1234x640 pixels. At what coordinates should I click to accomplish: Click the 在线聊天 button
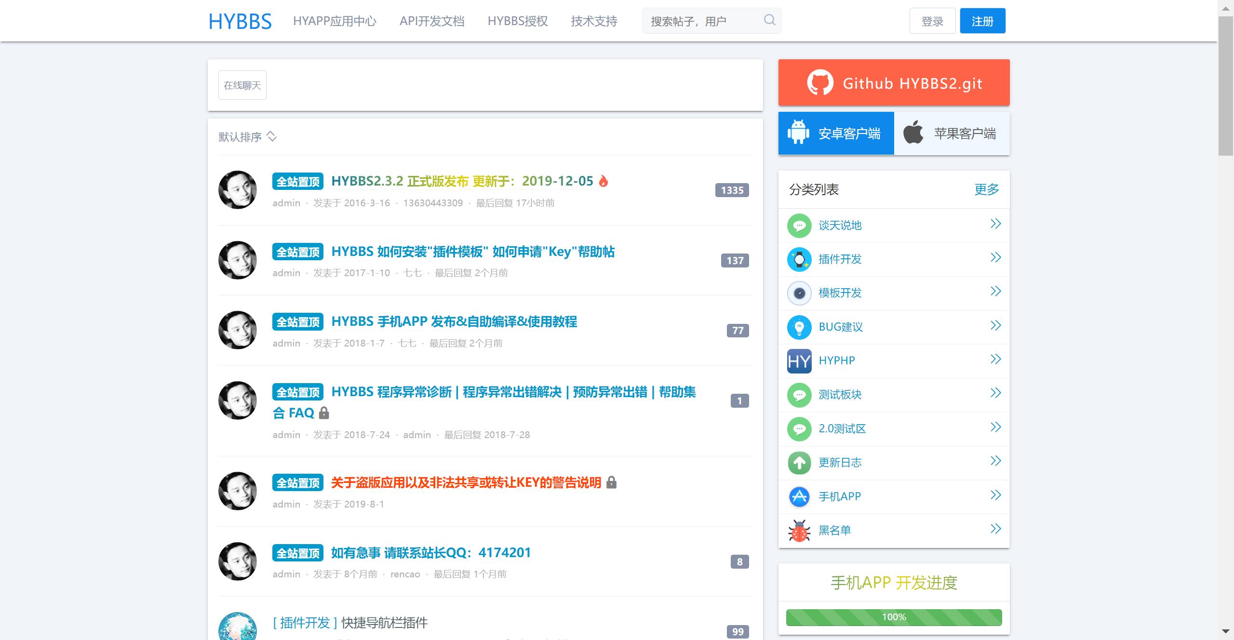pyautogui.click(x=242, y=85)
